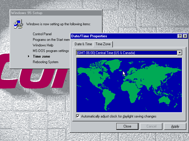Click the grayed Cancel button
Screen dimensions: 189x141
click(x=151, y=126)
